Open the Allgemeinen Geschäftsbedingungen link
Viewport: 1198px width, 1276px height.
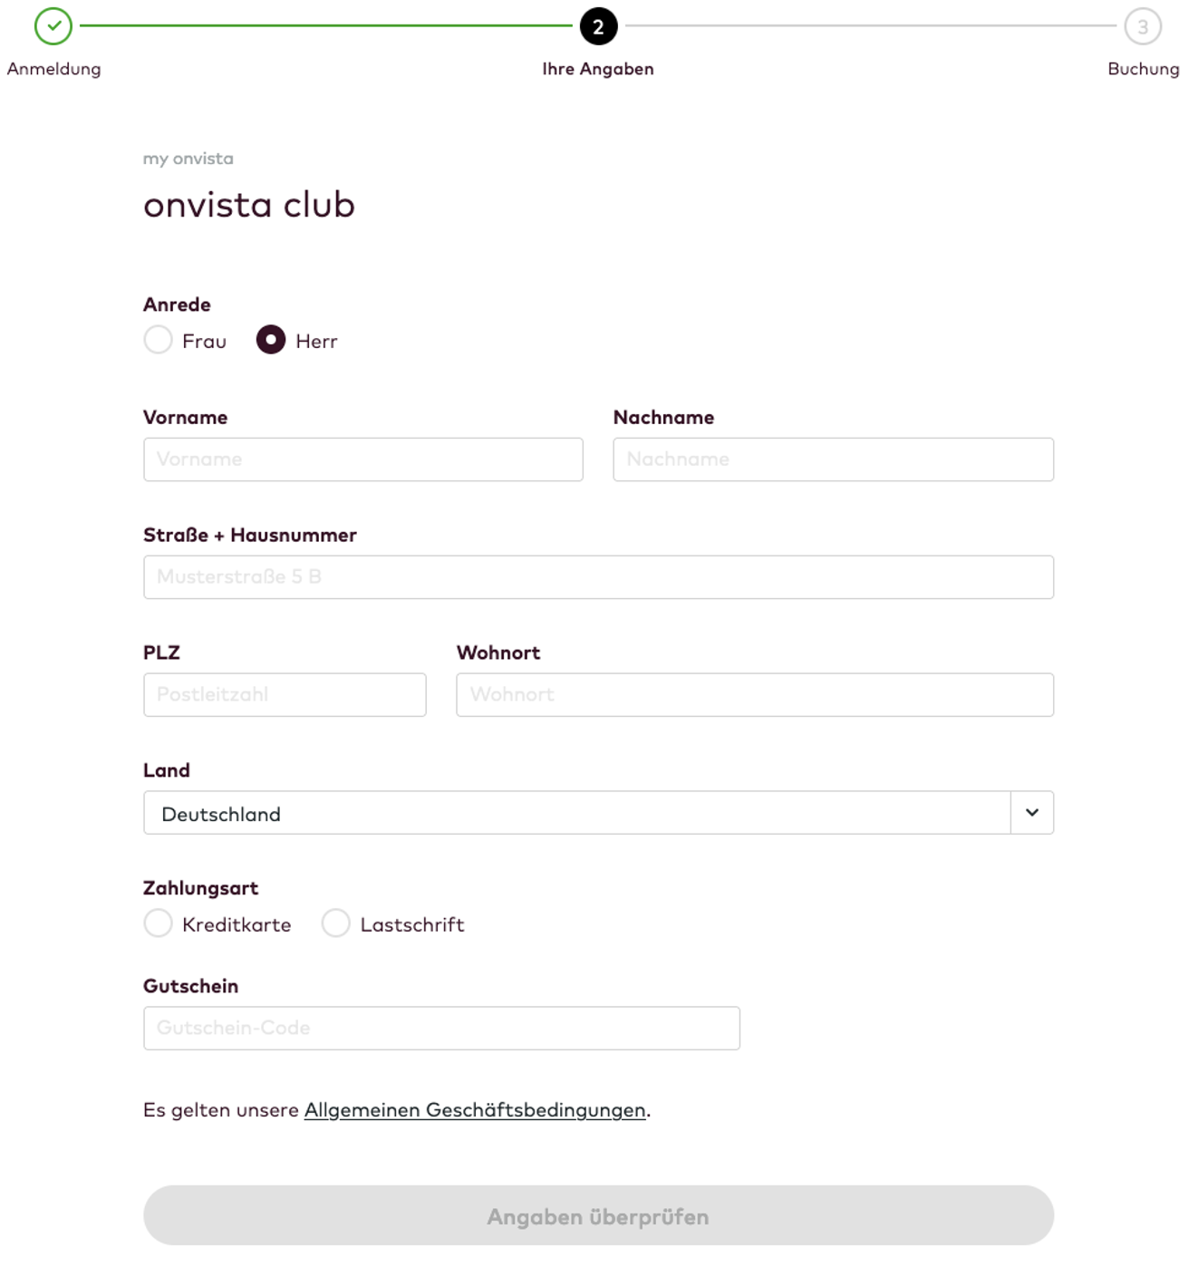click(x=475, y=1110)
